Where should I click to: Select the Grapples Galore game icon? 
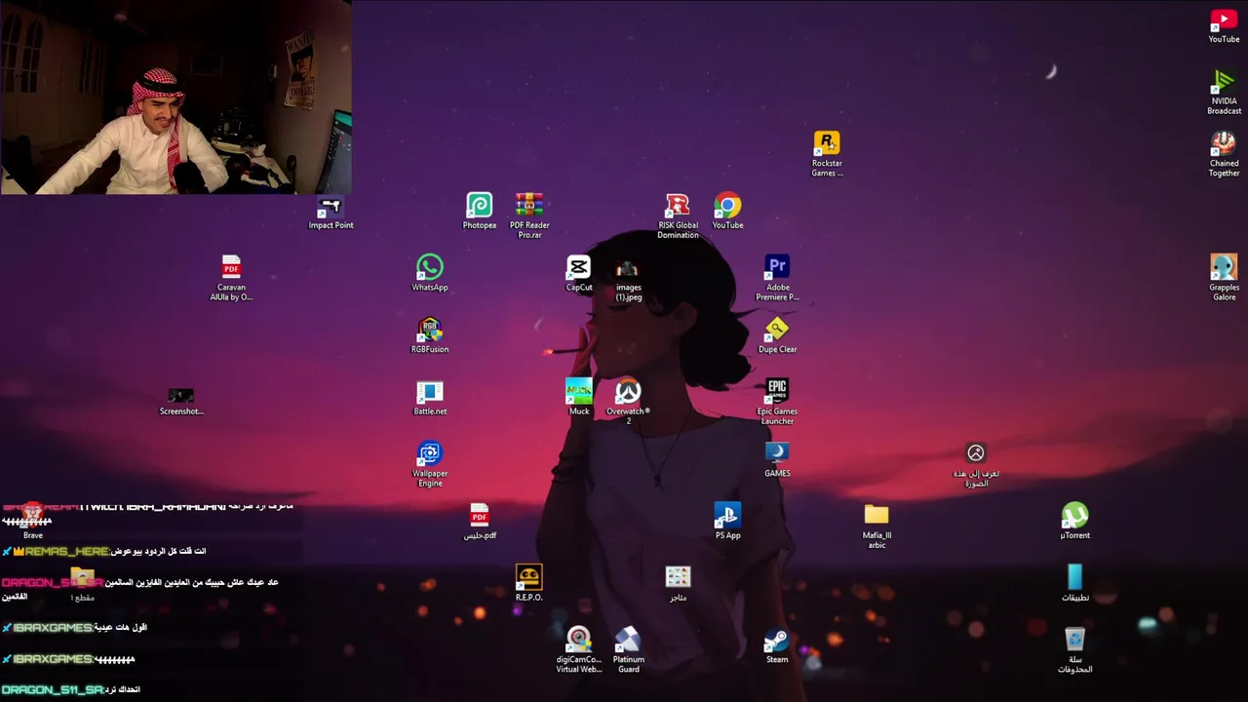point(1224,278)
